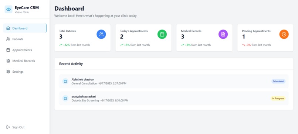Click the downward trend arrow next to -3%

tap(243, 45)
